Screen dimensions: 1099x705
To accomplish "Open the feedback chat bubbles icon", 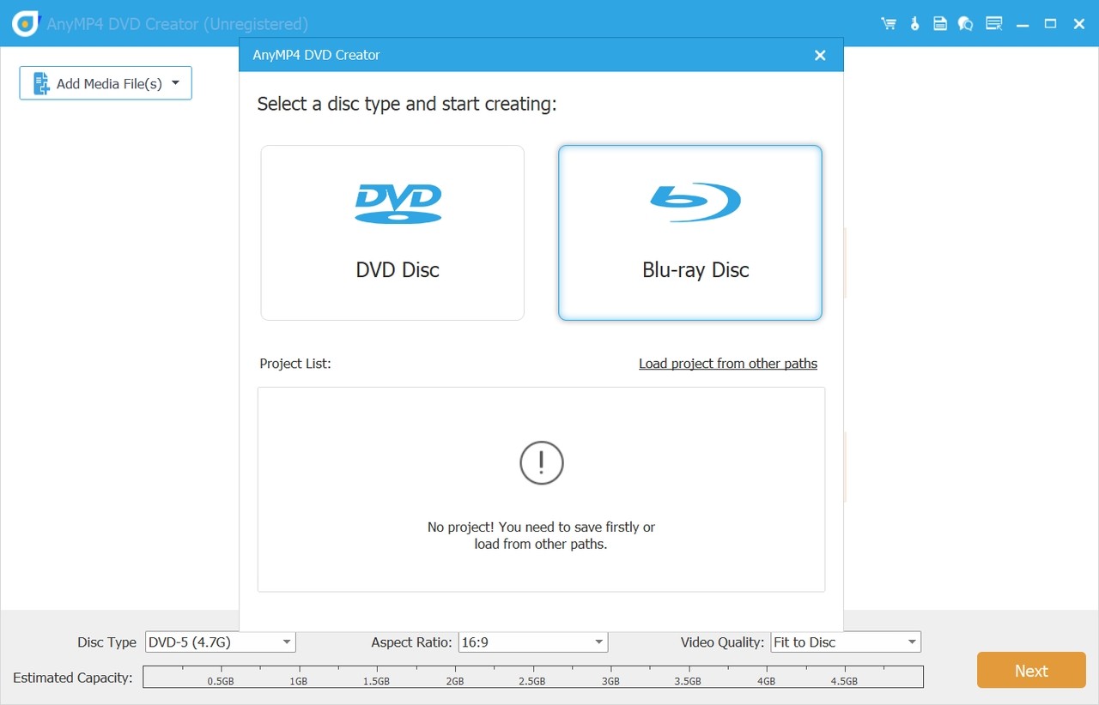I will pyautogui.click(x=966, y=24).
